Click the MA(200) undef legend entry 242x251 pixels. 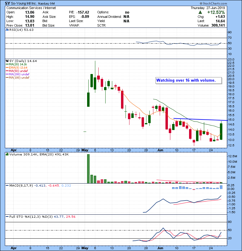18,74
